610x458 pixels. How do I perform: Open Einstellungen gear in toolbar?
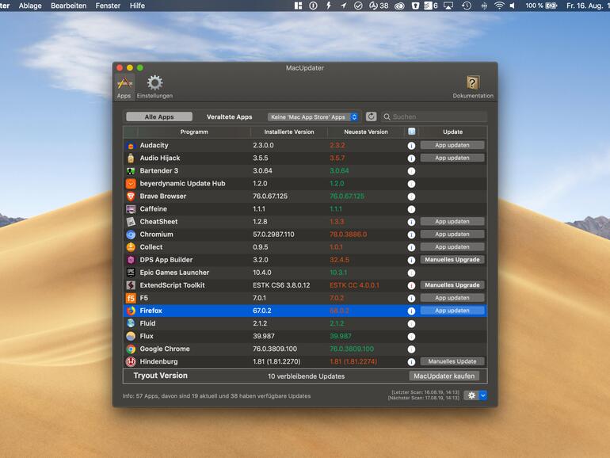click(154, 87)
